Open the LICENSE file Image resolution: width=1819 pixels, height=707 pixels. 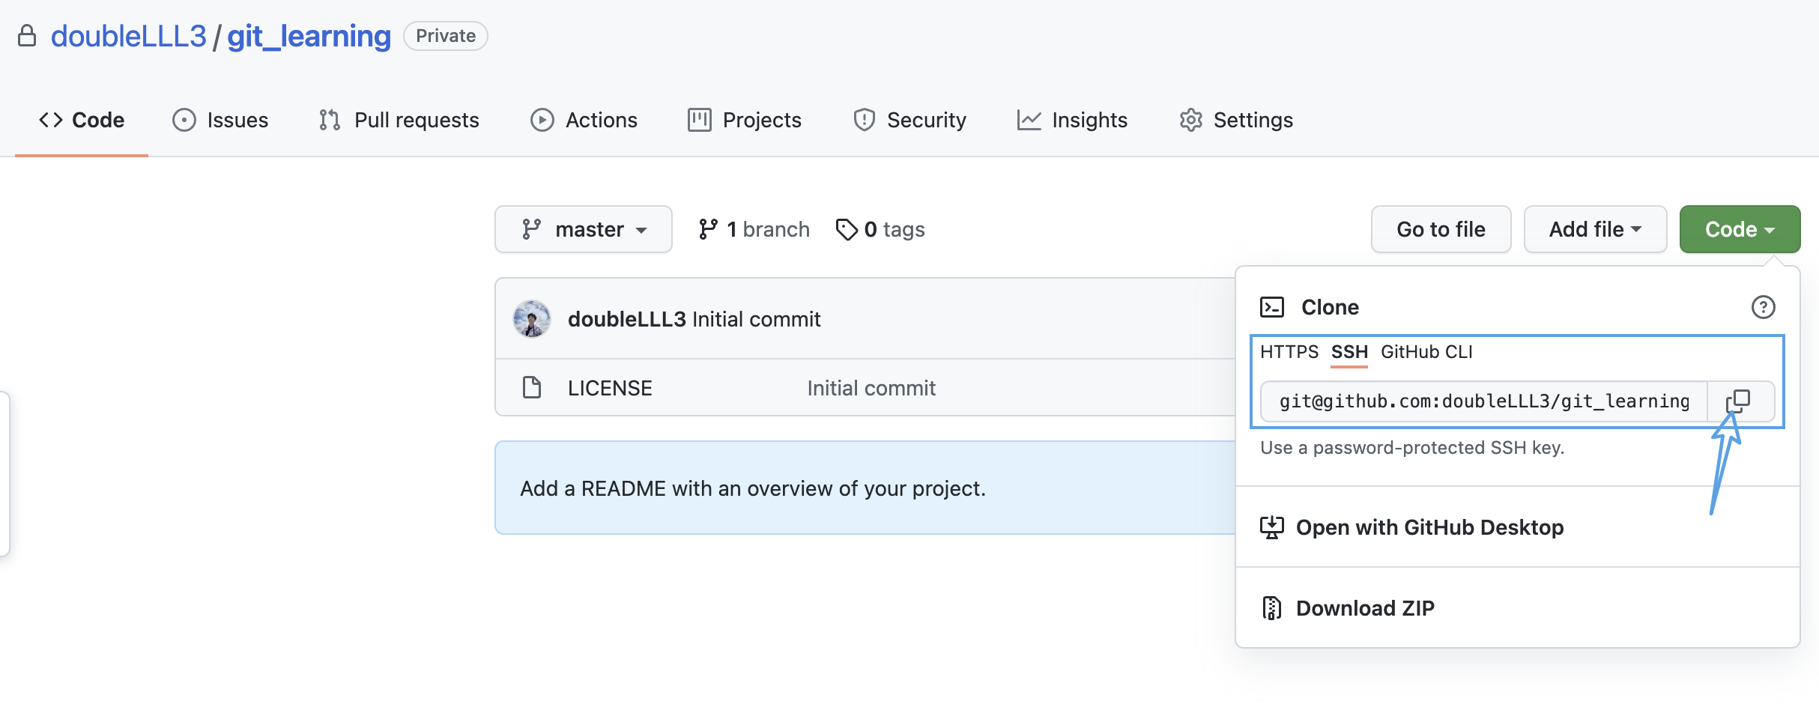(x=610, y=388)
